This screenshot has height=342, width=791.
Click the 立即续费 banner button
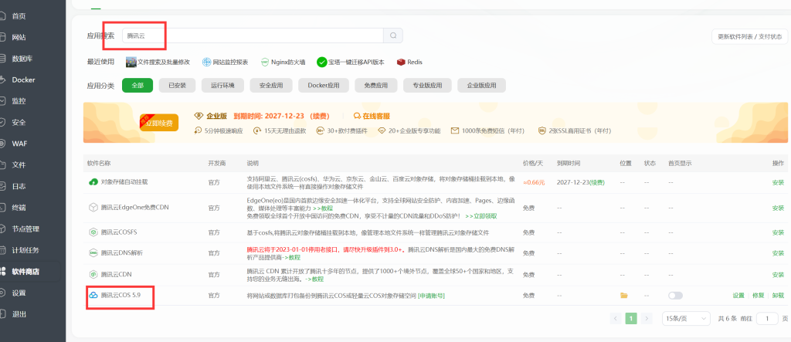tap(159, 123)
